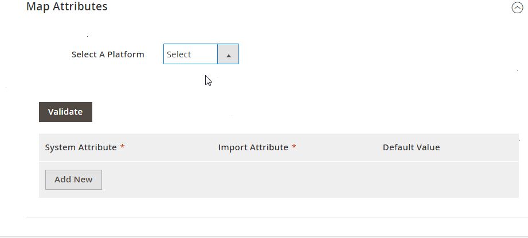The width and height of the screenshot is (528, 238).
Task: Collapse the Map Attributes section chevron
Action: click(x=517, y=8)
